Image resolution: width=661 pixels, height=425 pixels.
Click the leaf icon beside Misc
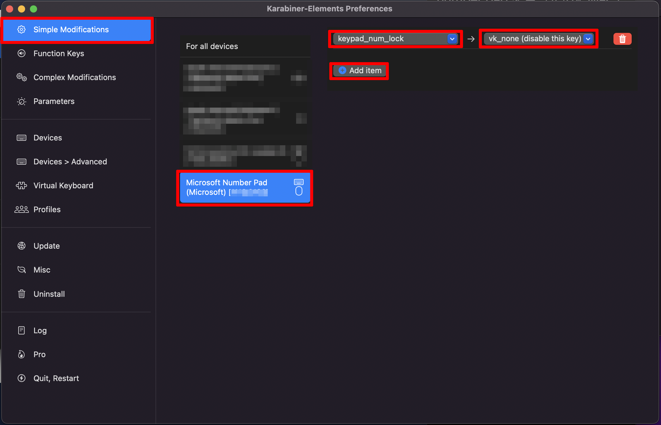[22, 270]
